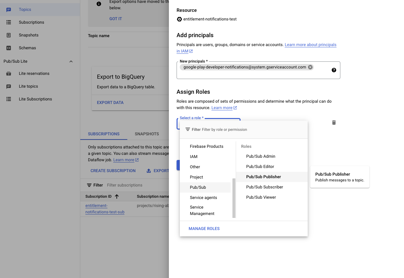This screenshot has width=404, height=278.
Task: Click the Lite reservations icon
Action: tap(9, 74)
